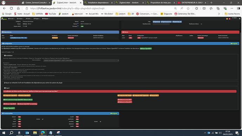This screenshot has width=242, height=136.
Task: Open the Votre installation dropdown
Action: click(x=81, y=60)
